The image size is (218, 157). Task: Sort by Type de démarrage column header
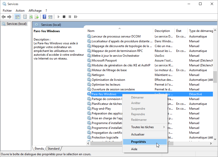(x=200, y=31)
